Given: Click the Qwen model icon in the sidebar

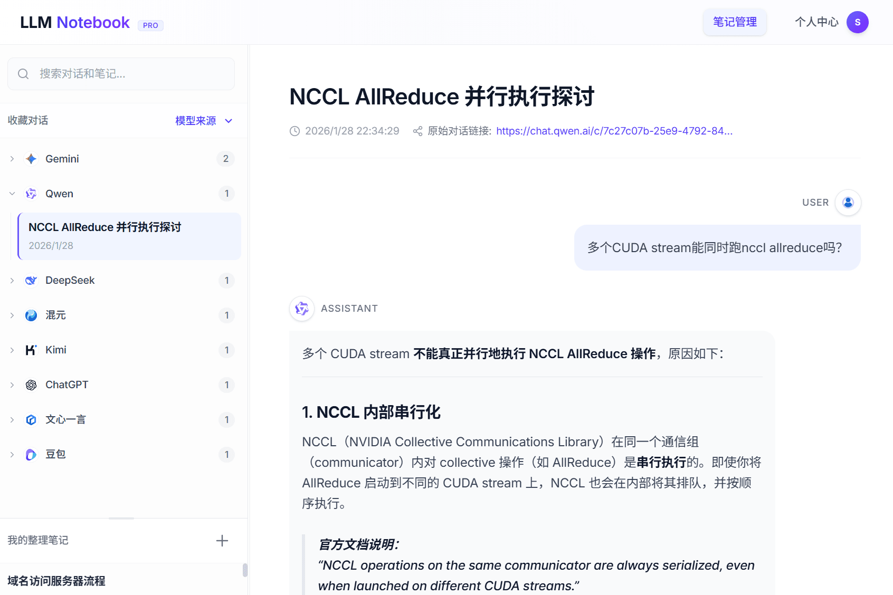Looking at the screenshot, I should [31, 194].
